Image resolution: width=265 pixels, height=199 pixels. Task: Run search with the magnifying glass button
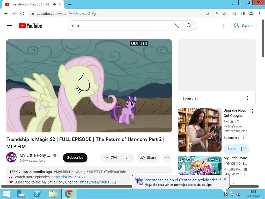[x=189, y=26]
